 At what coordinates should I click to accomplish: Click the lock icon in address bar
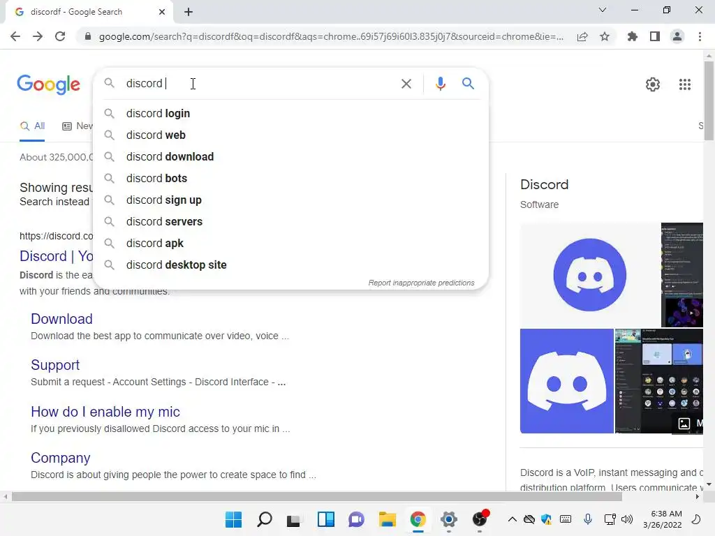[x=88, y=36]
